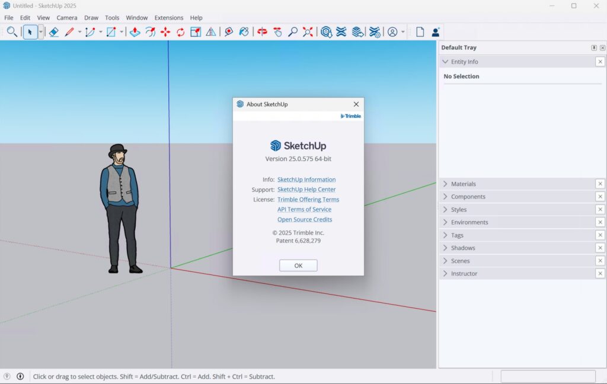Image resolution: width=607 pixels, height=384 pixels.
Task: Open the Window menu
Action: [x=137, y=18]
